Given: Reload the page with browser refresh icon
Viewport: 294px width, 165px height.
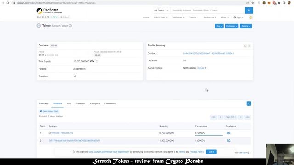Looking at the screenshot, I should 8,3.
